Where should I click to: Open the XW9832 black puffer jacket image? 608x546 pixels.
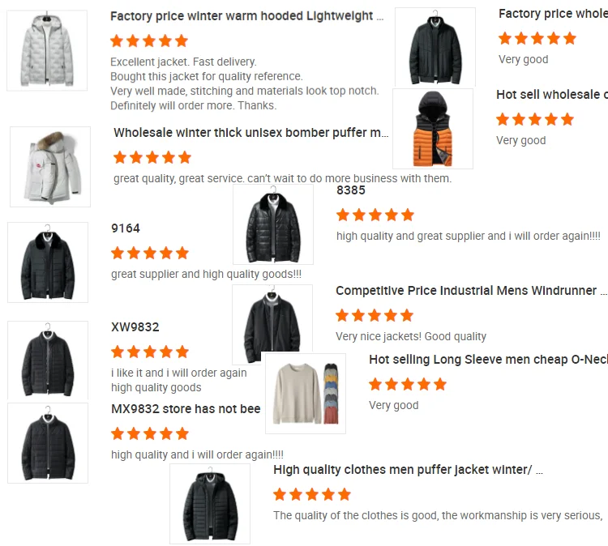pyautogui.click(x=48, y=360)
